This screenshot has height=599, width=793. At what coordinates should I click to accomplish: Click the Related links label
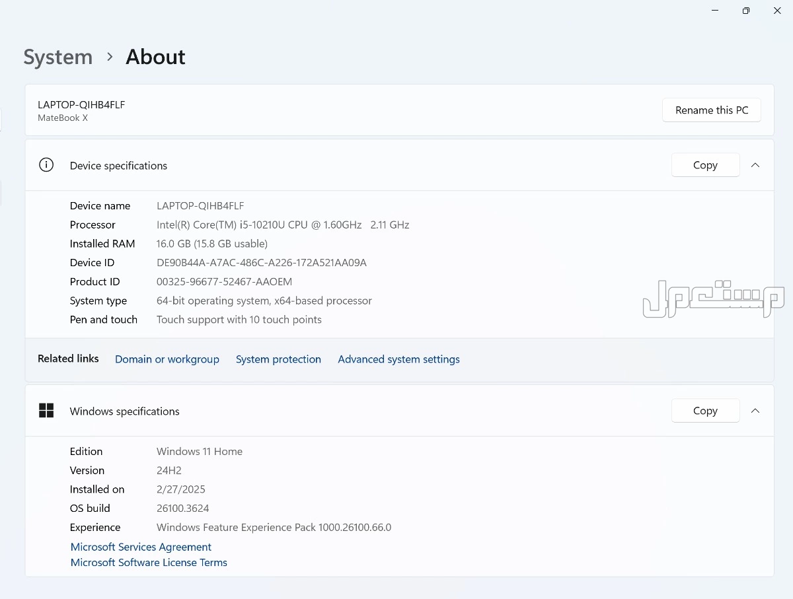(x=68, y=359)
